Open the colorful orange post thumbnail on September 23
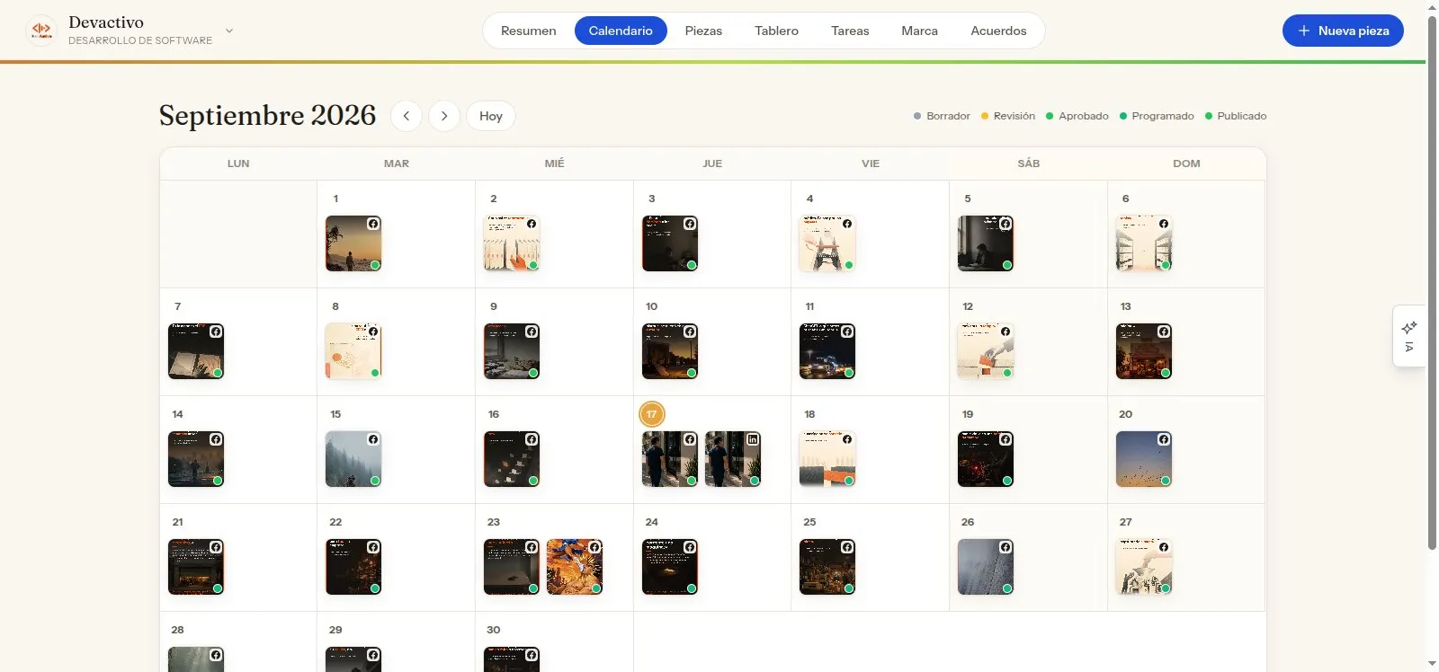Viewport: 1439px width, 672px height. click(575, 567)
